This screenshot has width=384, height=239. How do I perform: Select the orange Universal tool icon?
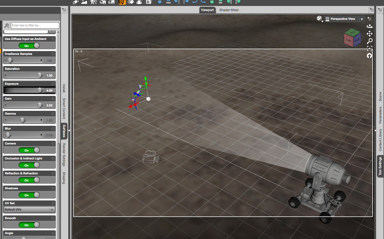pyautogui.click(x=122, y=2)
